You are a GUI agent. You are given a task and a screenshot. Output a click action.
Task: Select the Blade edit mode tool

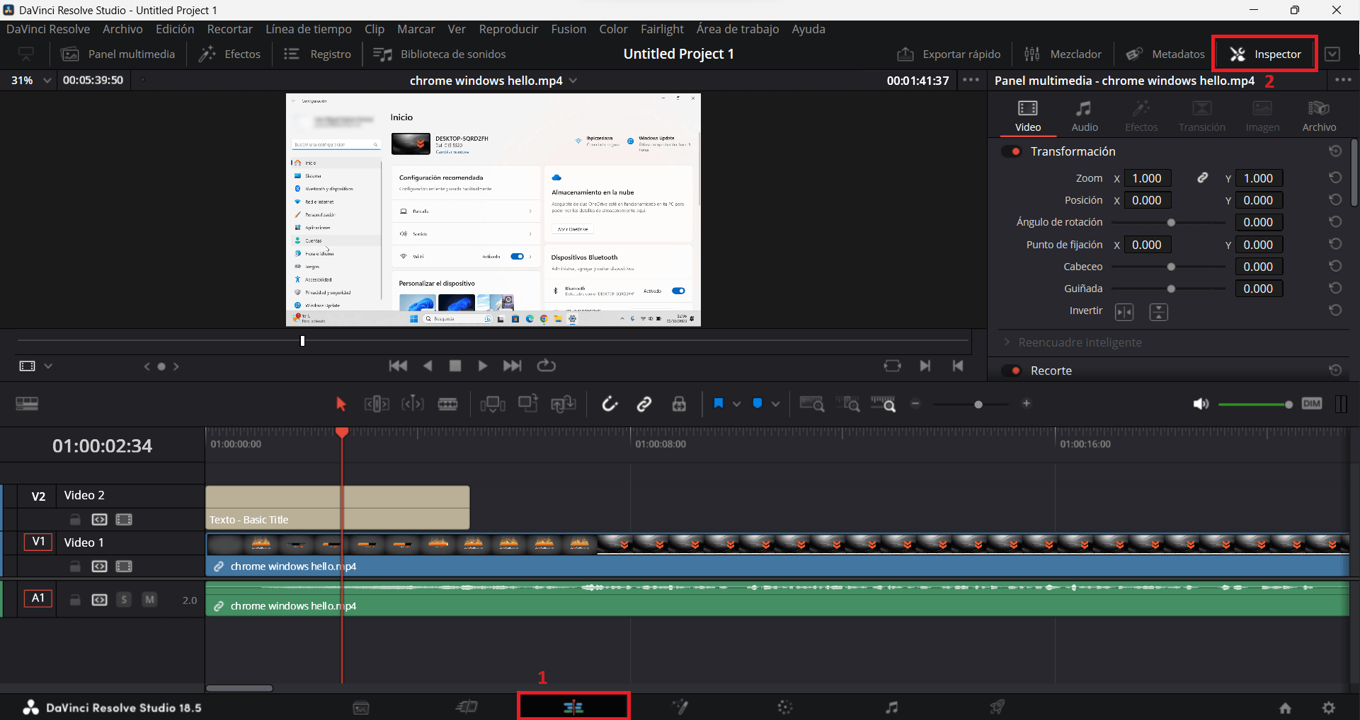[447, 404]
